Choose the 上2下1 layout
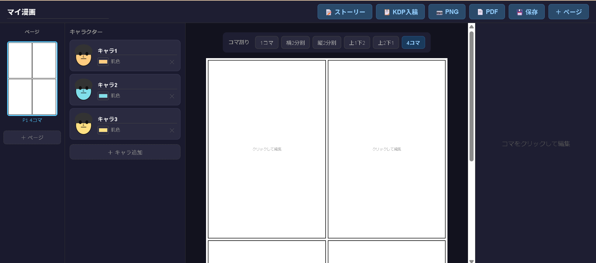 pyautogui.click(x=386, y=43)
